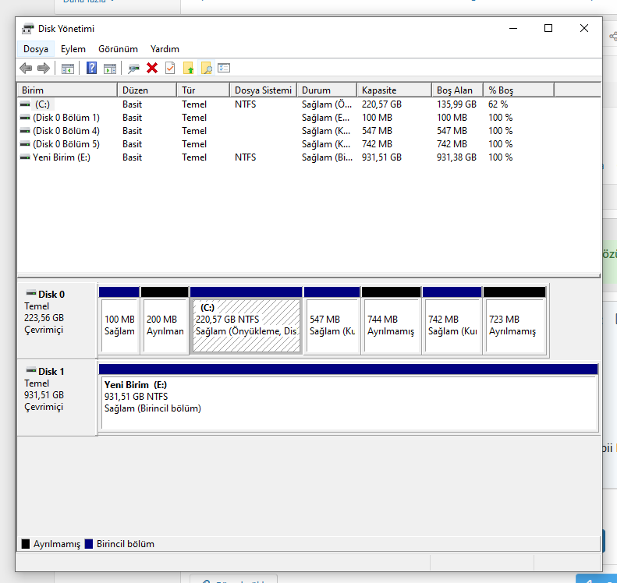
Task: Click the drive icon beside (C:) row
Action: point(25,104)
